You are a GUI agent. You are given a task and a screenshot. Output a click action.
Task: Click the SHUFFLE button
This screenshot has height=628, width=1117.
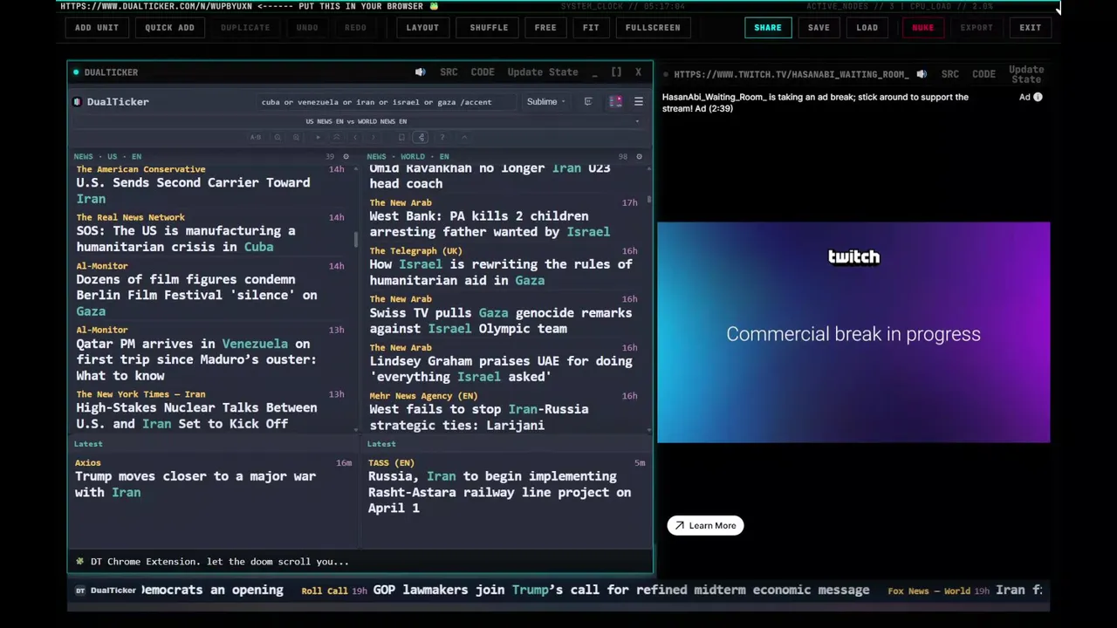click(489, 27)
